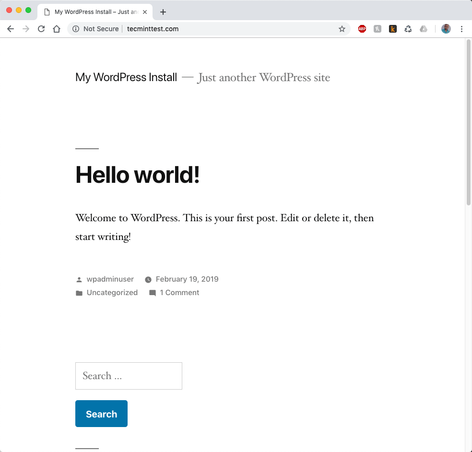Image resolution: width=472 pixels, height=452 pixels.
Task: Focus the Search text field
Action: click(129, 376)
